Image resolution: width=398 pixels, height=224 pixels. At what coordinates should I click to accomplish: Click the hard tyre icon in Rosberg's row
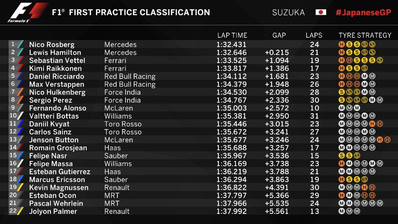[342, 45]
